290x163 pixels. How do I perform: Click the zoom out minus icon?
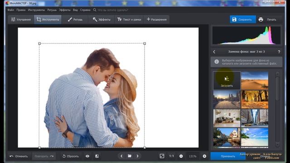click(x=181, y=156)
